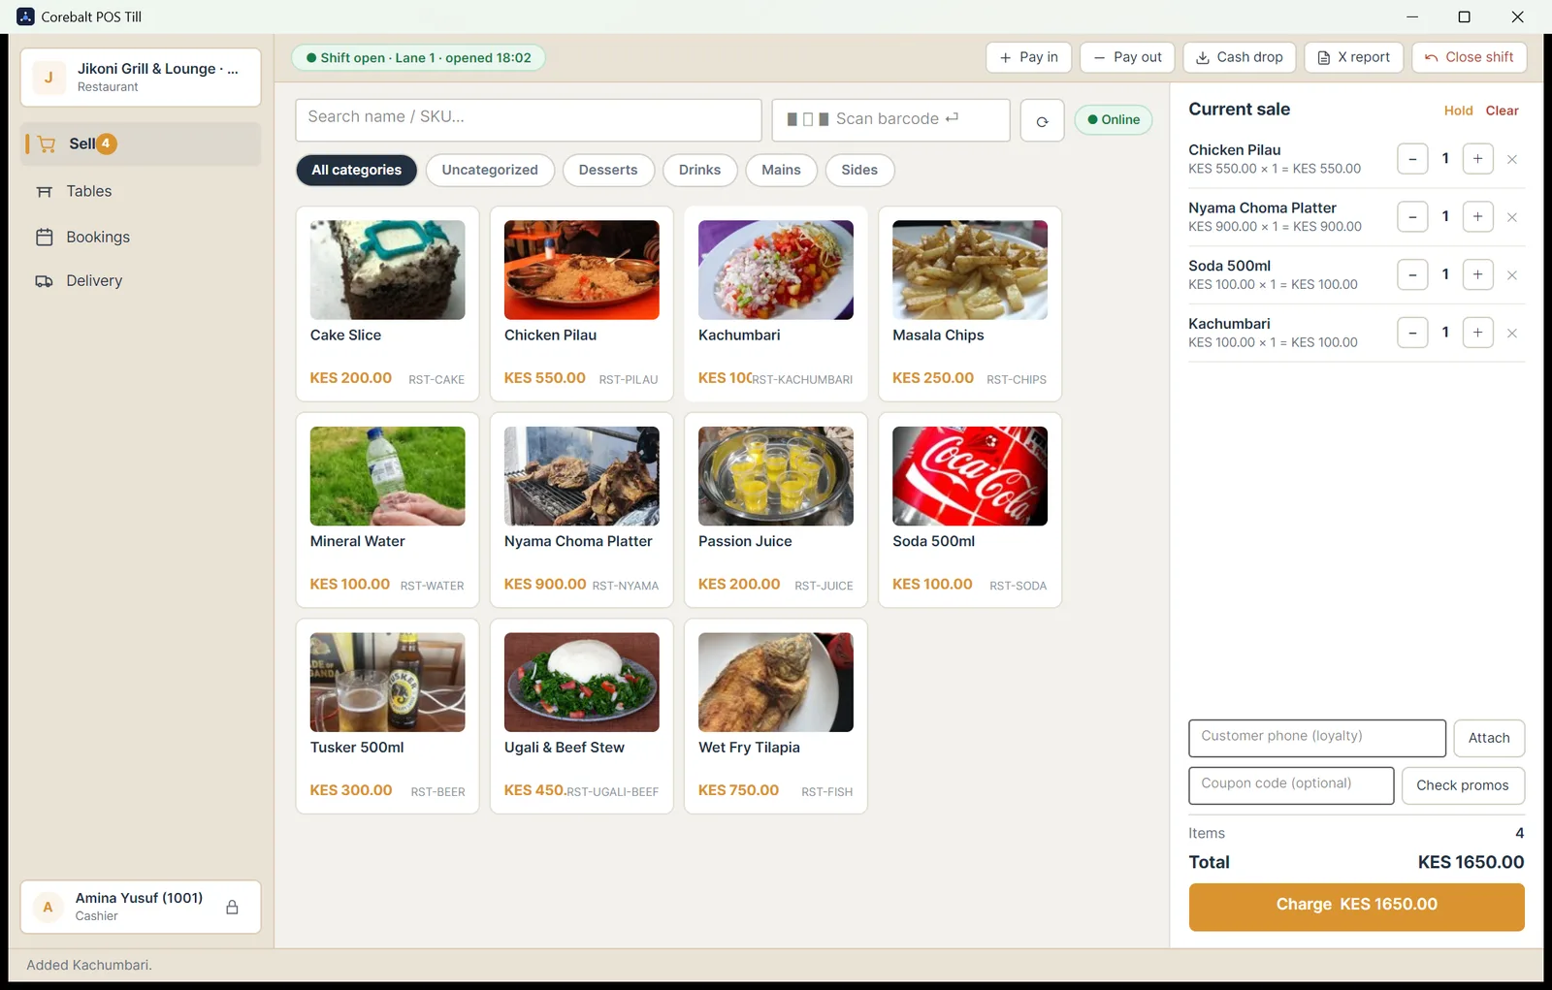Viewport: 1552px width, 990px height.
Task: Add Wet Fry Tilapia product card
Action: [776, 717]
